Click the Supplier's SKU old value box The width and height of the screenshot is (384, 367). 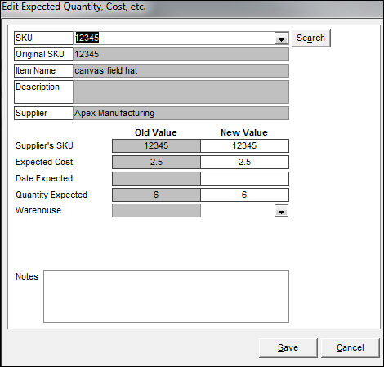[156, 145]
